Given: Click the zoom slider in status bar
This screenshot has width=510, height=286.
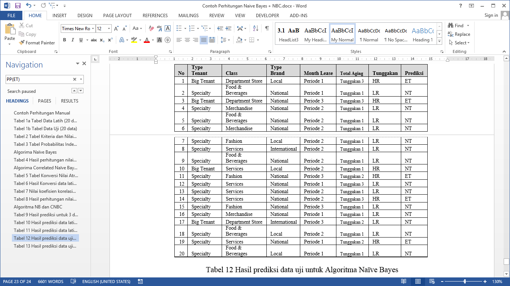Looking at the screenshot, I should (465, 282).
